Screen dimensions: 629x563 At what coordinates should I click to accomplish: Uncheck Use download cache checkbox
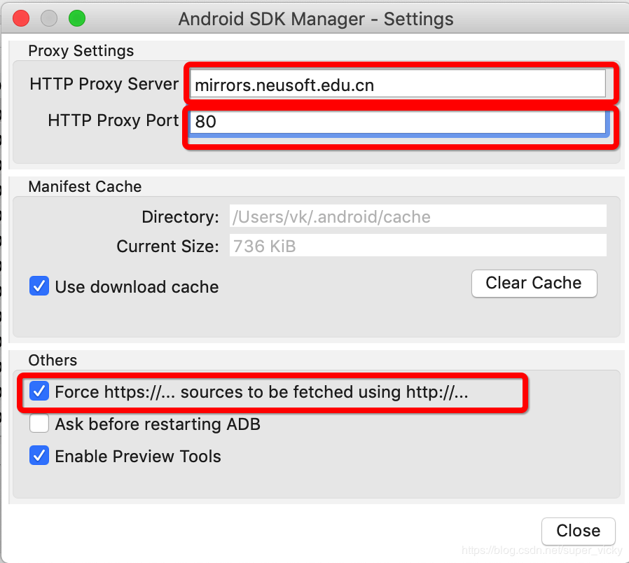coord(39,286)
